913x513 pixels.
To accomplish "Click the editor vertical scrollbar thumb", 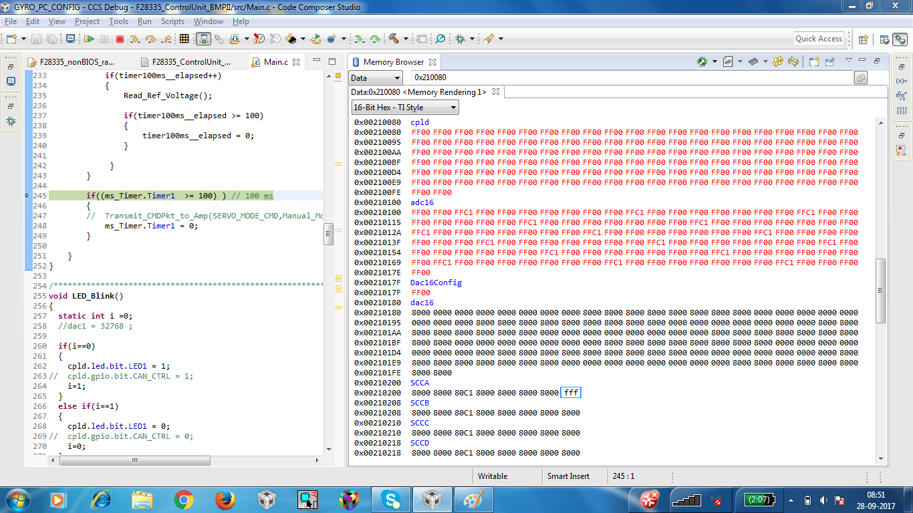I will coord(328,234).
